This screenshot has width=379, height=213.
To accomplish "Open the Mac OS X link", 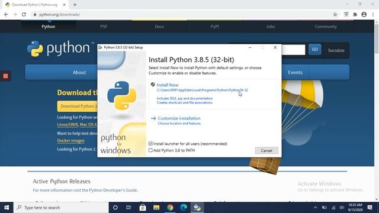I will coord(88,125).
